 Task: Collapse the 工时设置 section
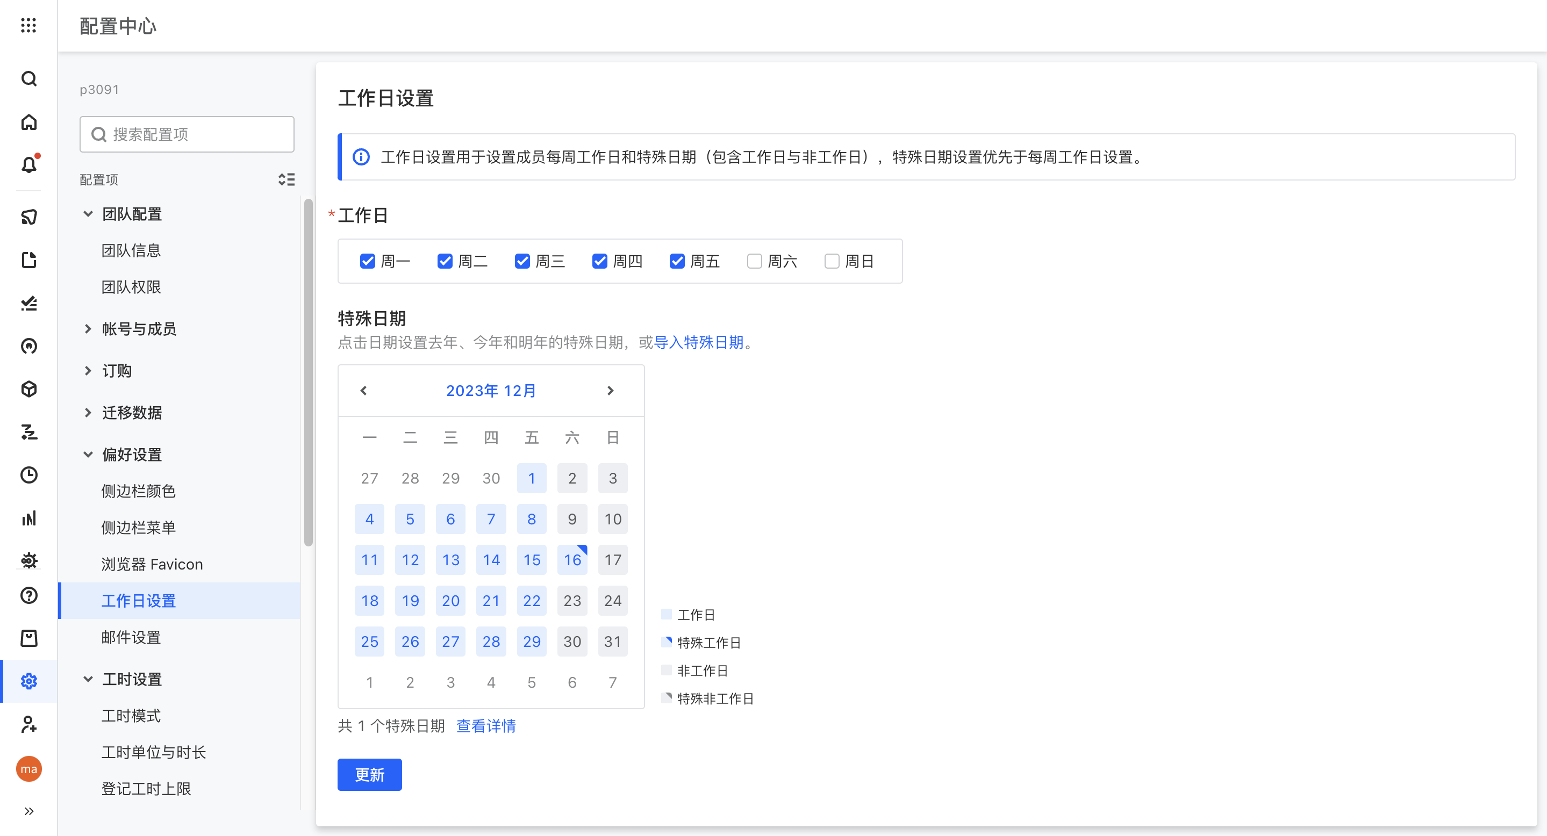point(88,679)
